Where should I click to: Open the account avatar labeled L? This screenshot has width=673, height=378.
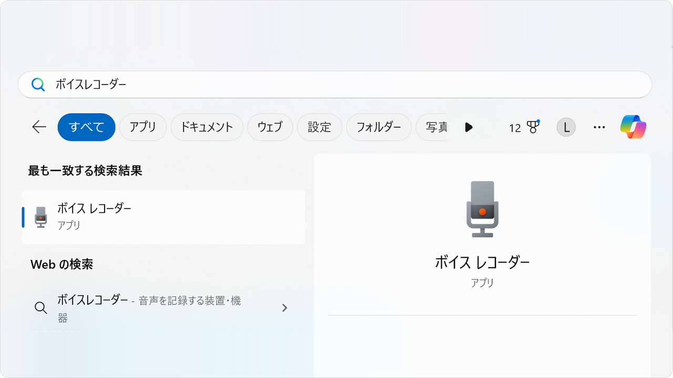tap(566, 127)
